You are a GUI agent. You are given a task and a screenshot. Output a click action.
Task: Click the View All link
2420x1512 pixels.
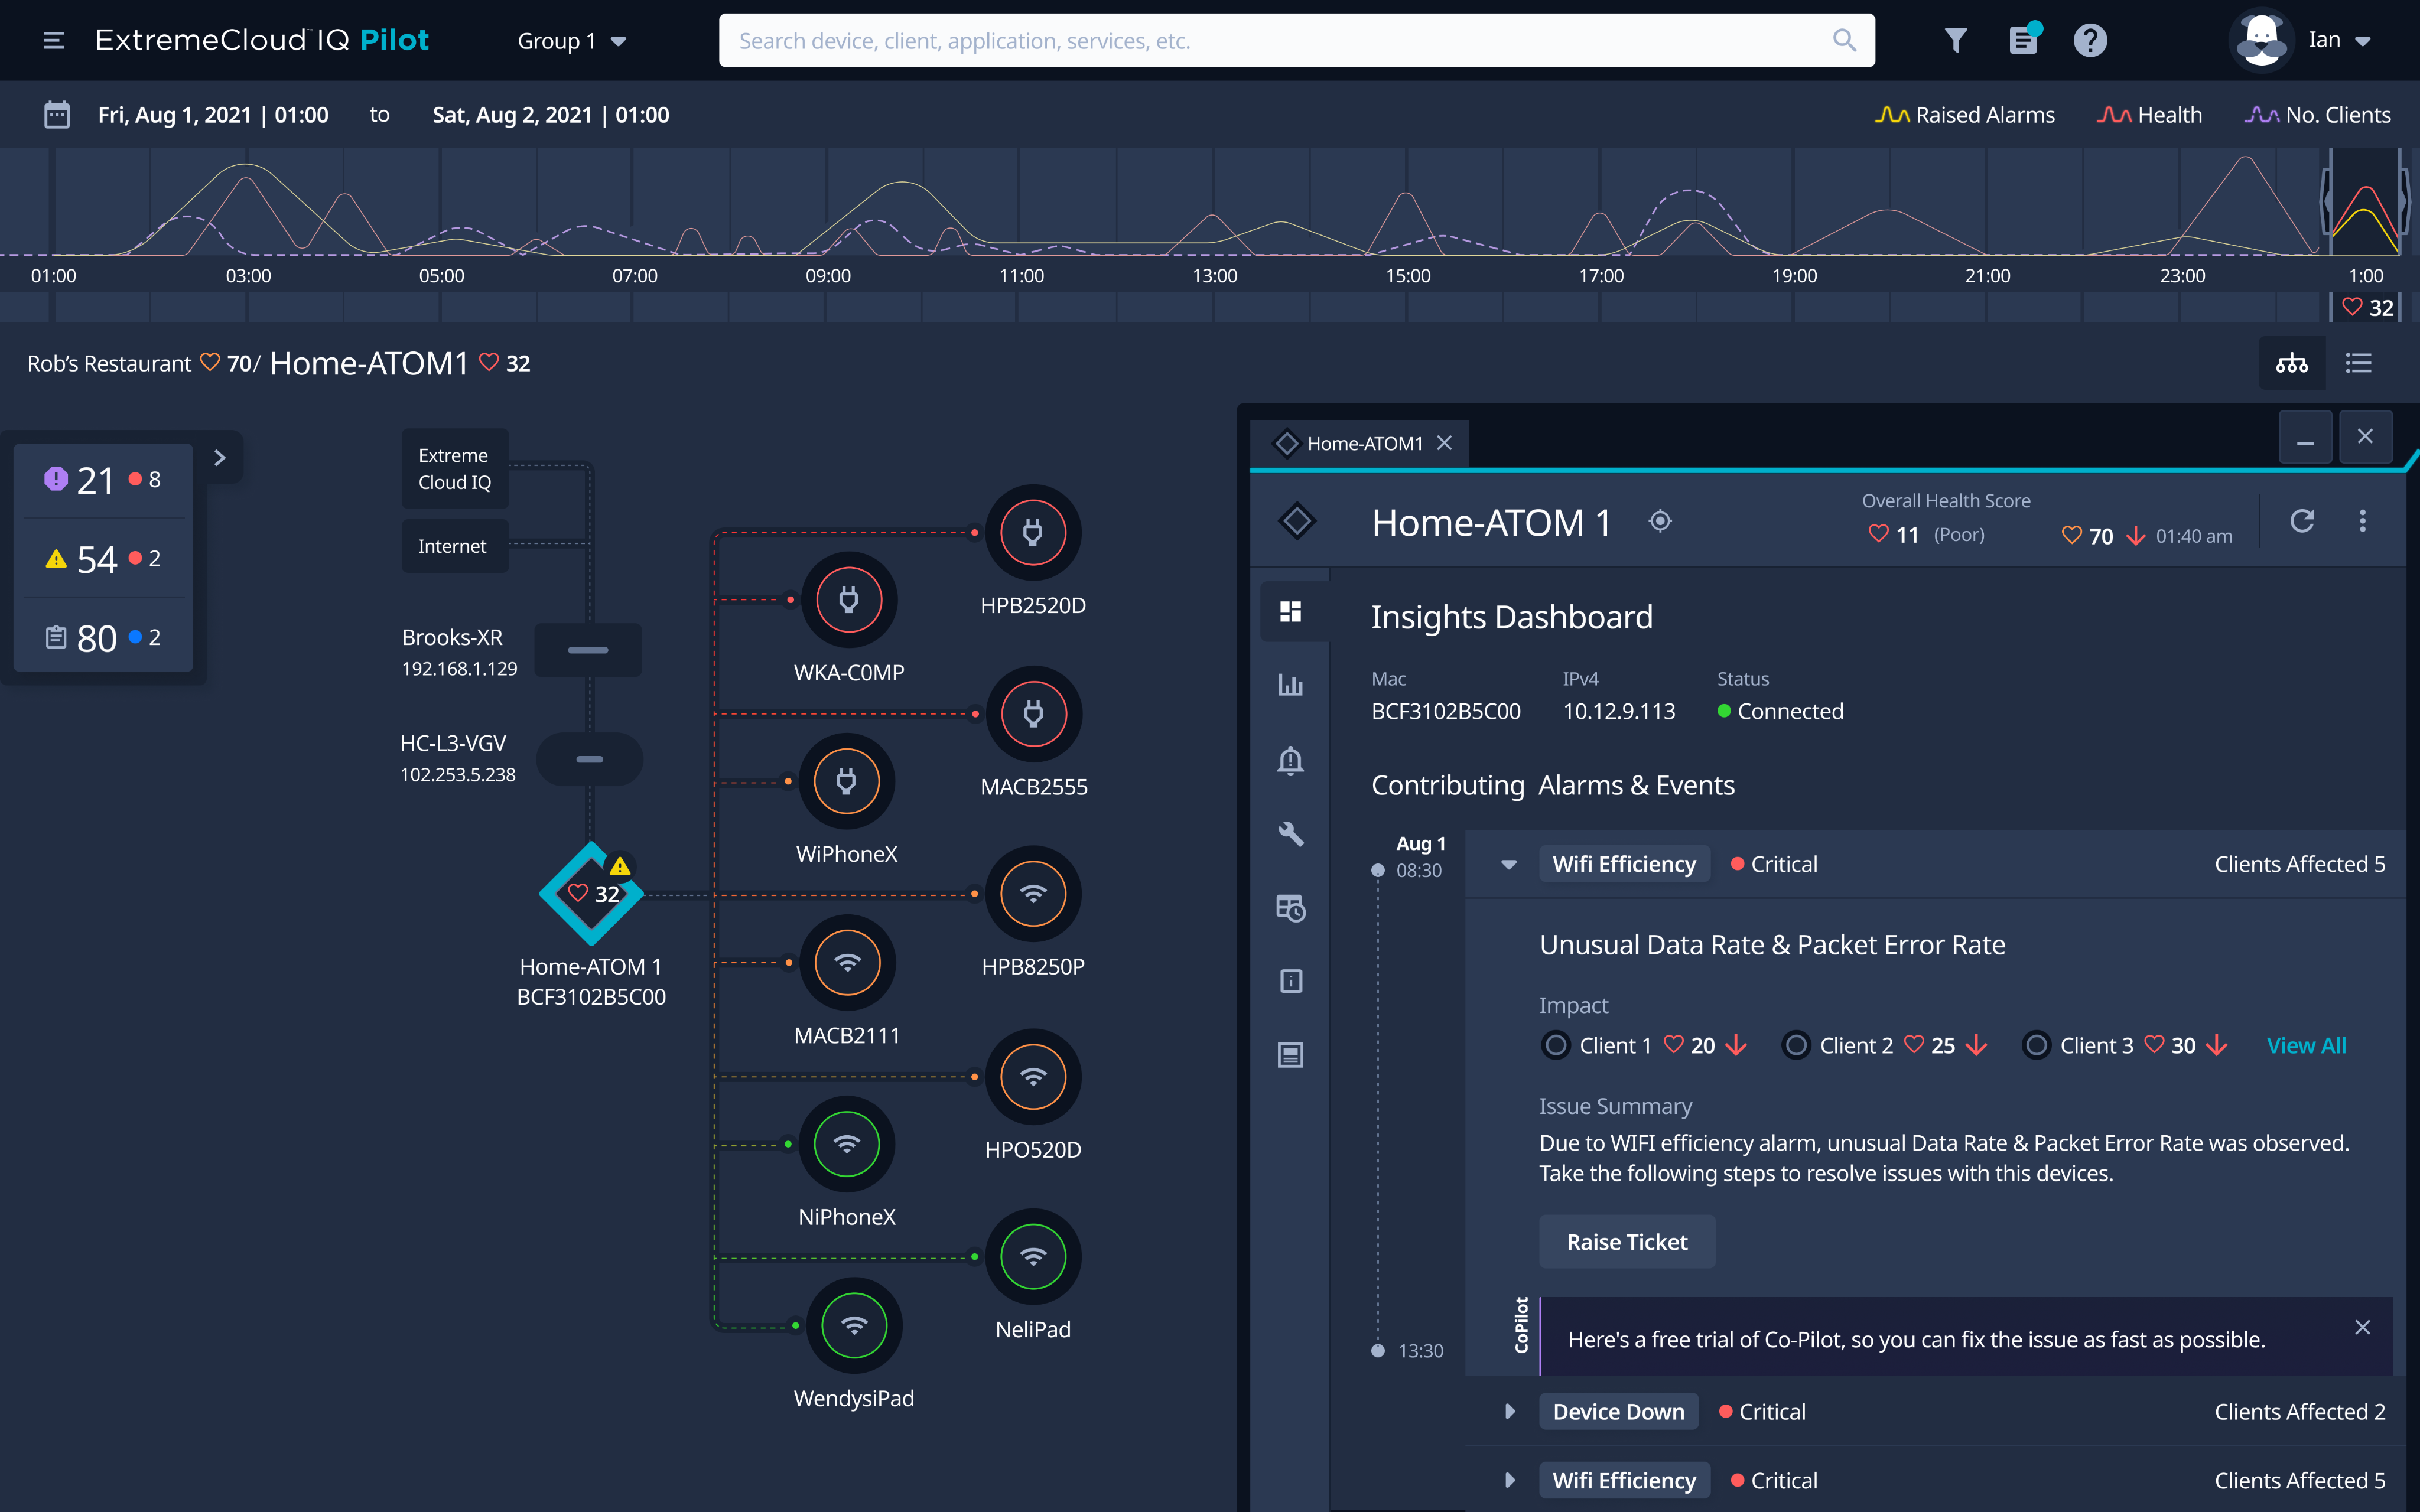pos(2306,1046)
